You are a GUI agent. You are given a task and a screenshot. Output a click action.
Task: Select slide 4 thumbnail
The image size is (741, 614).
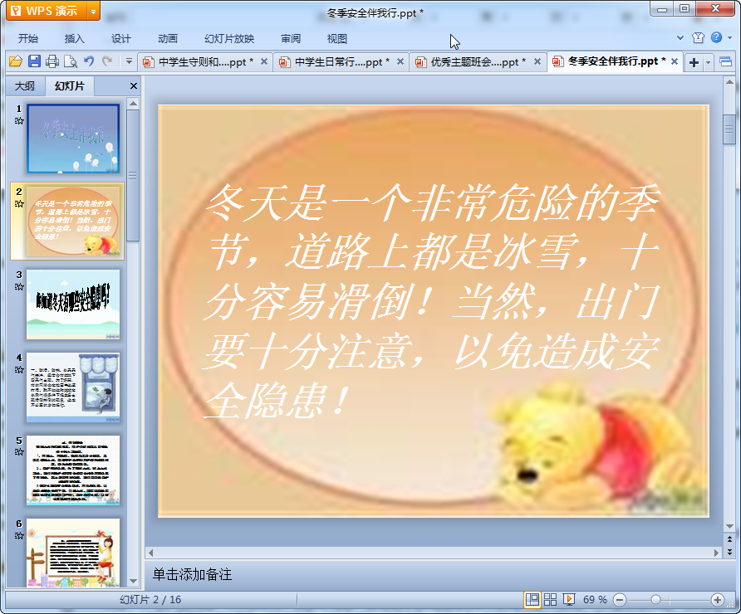click(x=73, y=387)
